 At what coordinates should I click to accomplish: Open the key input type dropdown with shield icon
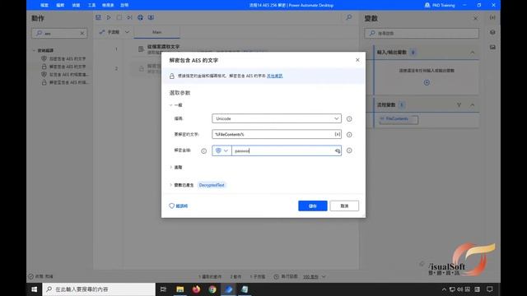click(x=222, y=150)
